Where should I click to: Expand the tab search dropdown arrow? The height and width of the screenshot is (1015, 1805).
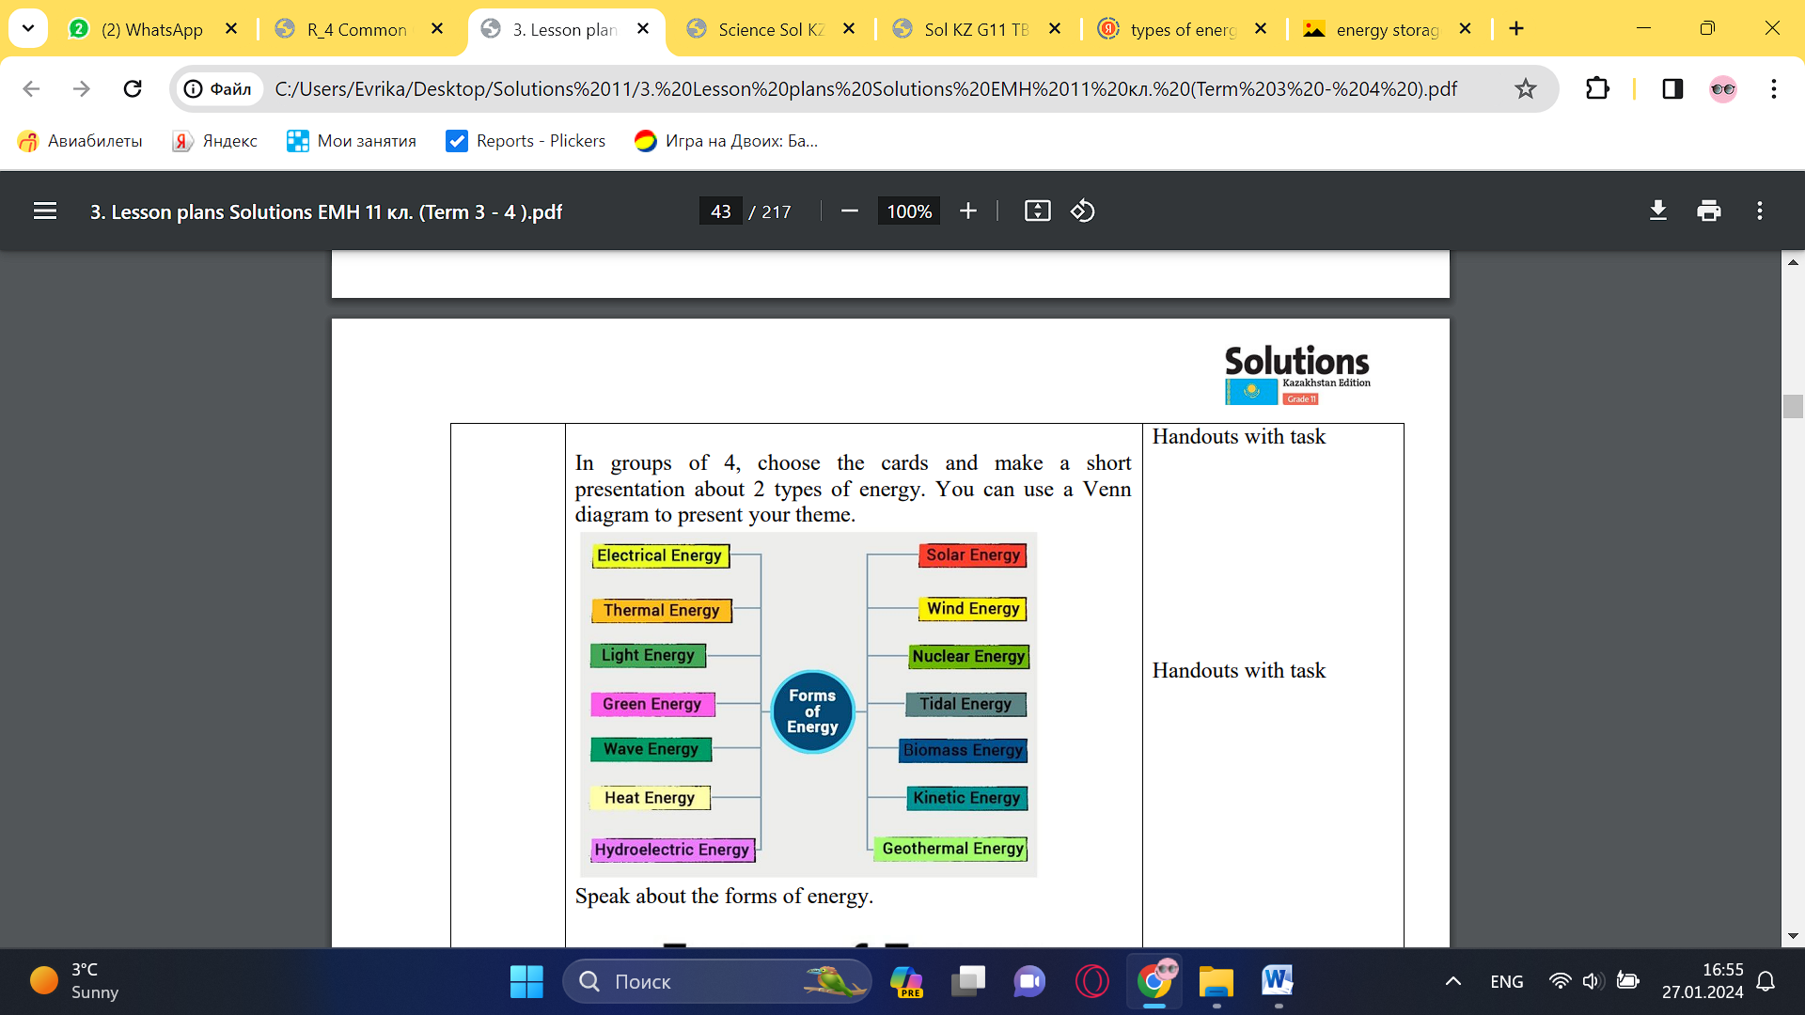(28, 28)
